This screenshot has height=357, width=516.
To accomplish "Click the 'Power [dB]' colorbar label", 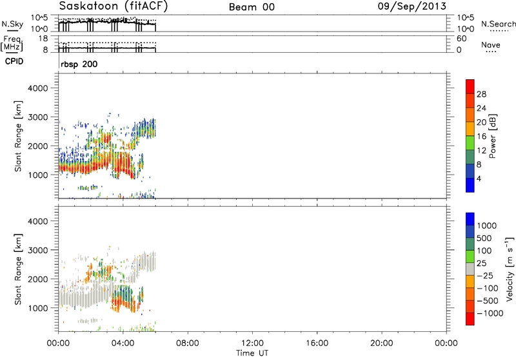I will [x=492, y=136].
